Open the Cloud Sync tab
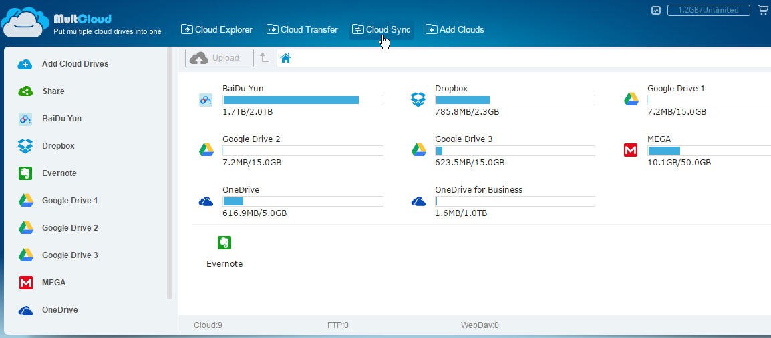Image resolution: width=771 pixels, height=338 pixels. point(381,29)
